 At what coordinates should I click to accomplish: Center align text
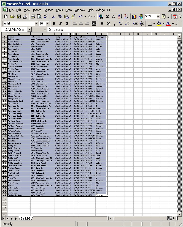click(x=81, y=24)
